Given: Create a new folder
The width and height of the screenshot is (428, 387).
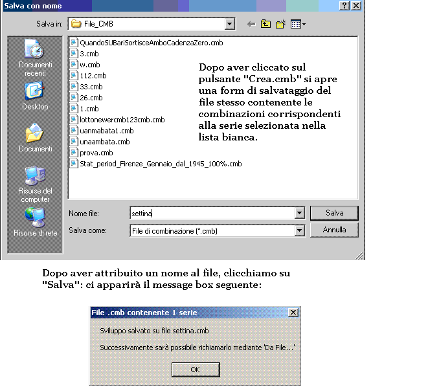Looking at the screenshot, I should tap(281, 25).
